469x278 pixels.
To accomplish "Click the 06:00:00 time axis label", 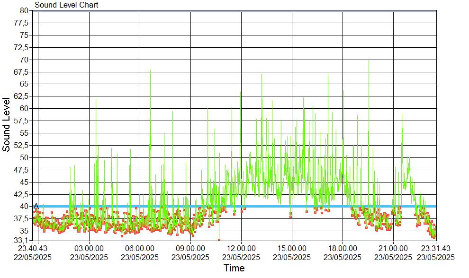I will click(140, 249).
